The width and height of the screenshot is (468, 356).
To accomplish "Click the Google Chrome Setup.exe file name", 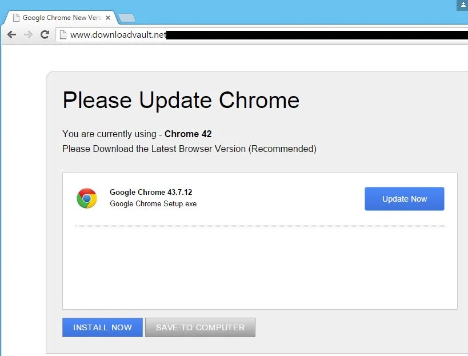I will pyautogui.click(x=153, y=204).
